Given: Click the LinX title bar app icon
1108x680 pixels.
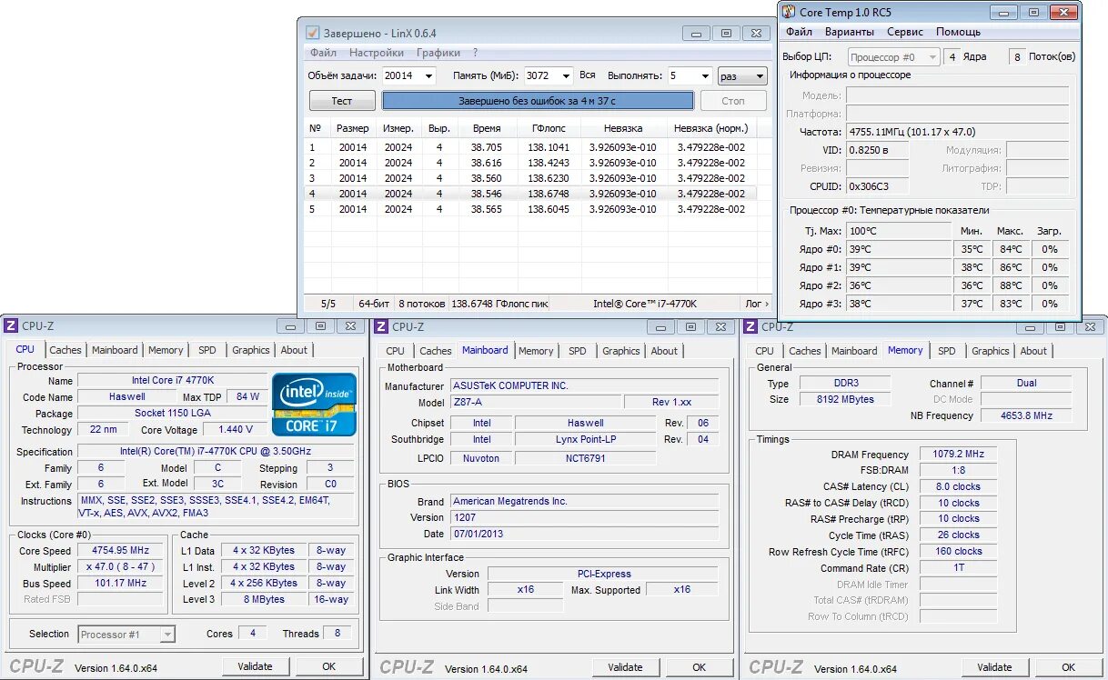Looking at the screenshot, I should [x=312, y=33].
